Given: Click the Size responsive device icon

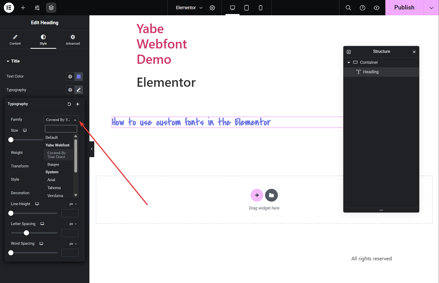Looking at the screenshot, I should [25, 130].
